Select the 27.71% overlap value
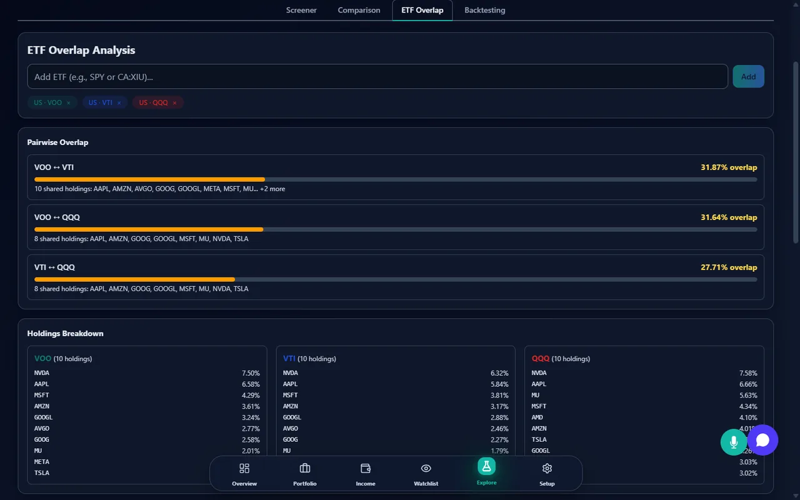This screenshot has width=800, height=500. tap(729, 267)
